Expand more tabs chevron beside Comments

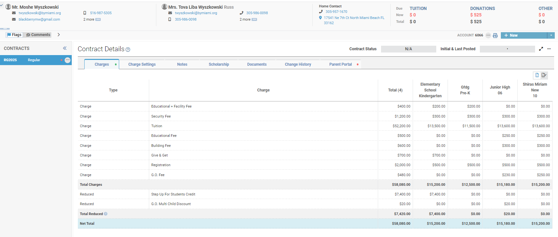[x=59, y=35]
